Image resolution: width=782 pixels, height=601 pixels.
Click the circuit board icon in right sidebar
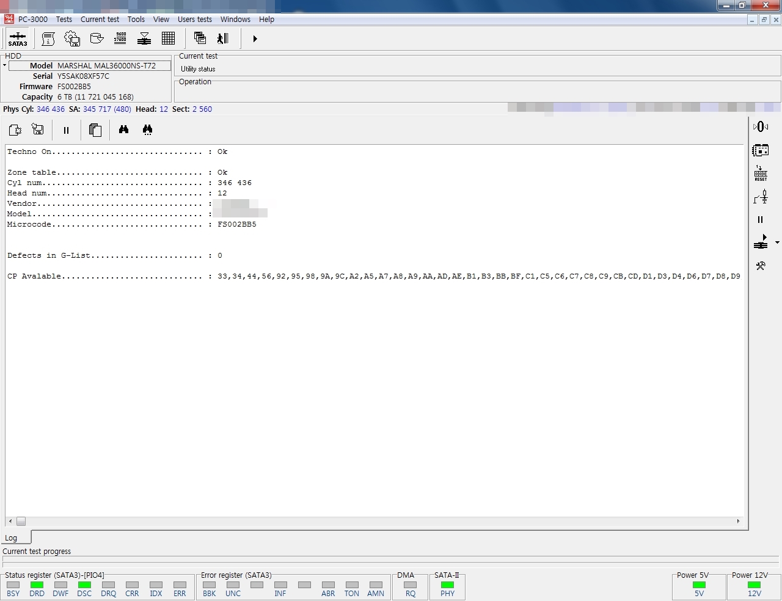[761, 150]
